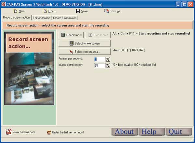195x143 pixels.
Task: Click the Frames per second input field
Action: point(99,59)
